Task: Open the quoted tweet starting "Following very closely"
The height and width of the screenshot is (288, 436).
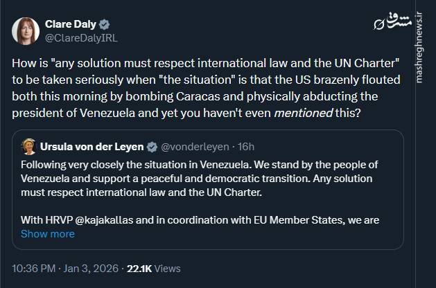Action: [208, 179]
